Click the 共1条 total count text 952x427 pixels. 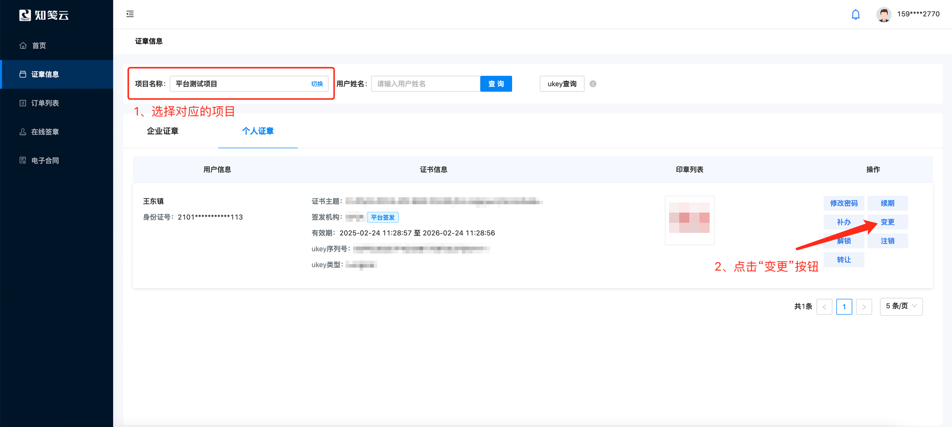pyautogui.click(x=803, y=306)
